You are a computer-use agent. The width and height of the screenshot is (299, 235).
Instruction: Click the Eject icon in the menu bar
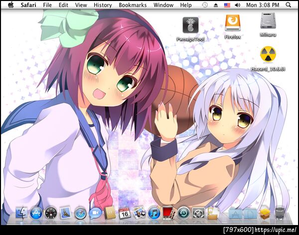pyautogui.click(x=216, y=5)
